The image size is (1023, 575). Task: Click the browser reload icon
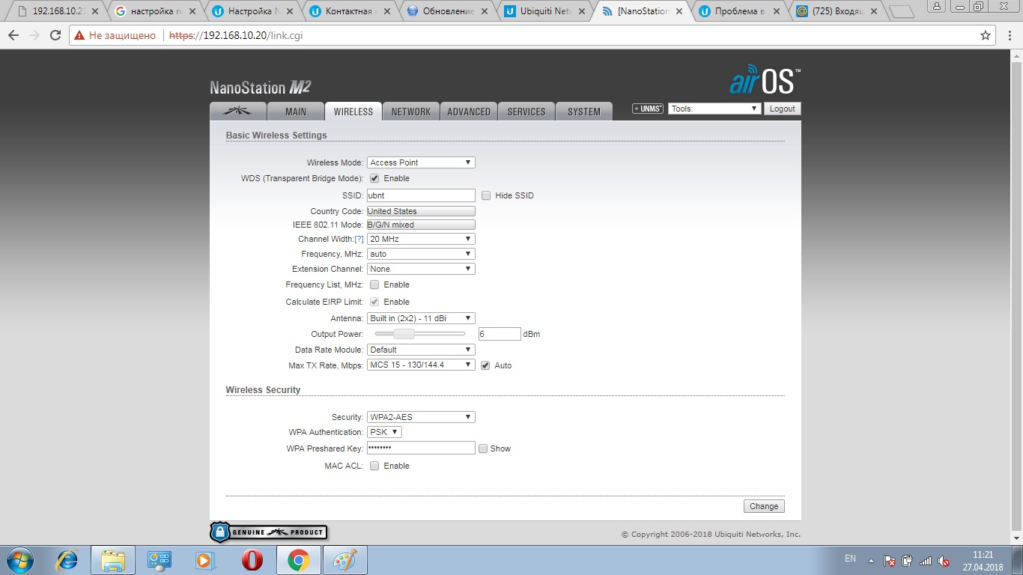(55, 35)
